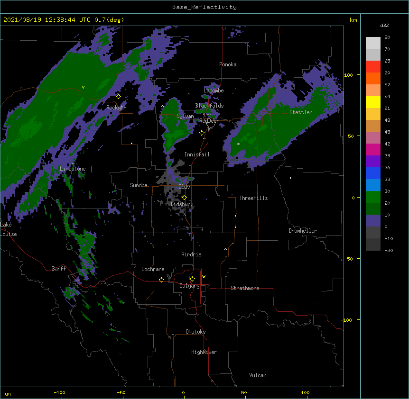Click the light blue swatch in the legend
Viewport: 409px width, 399px height.
click(x=373, y=185)
